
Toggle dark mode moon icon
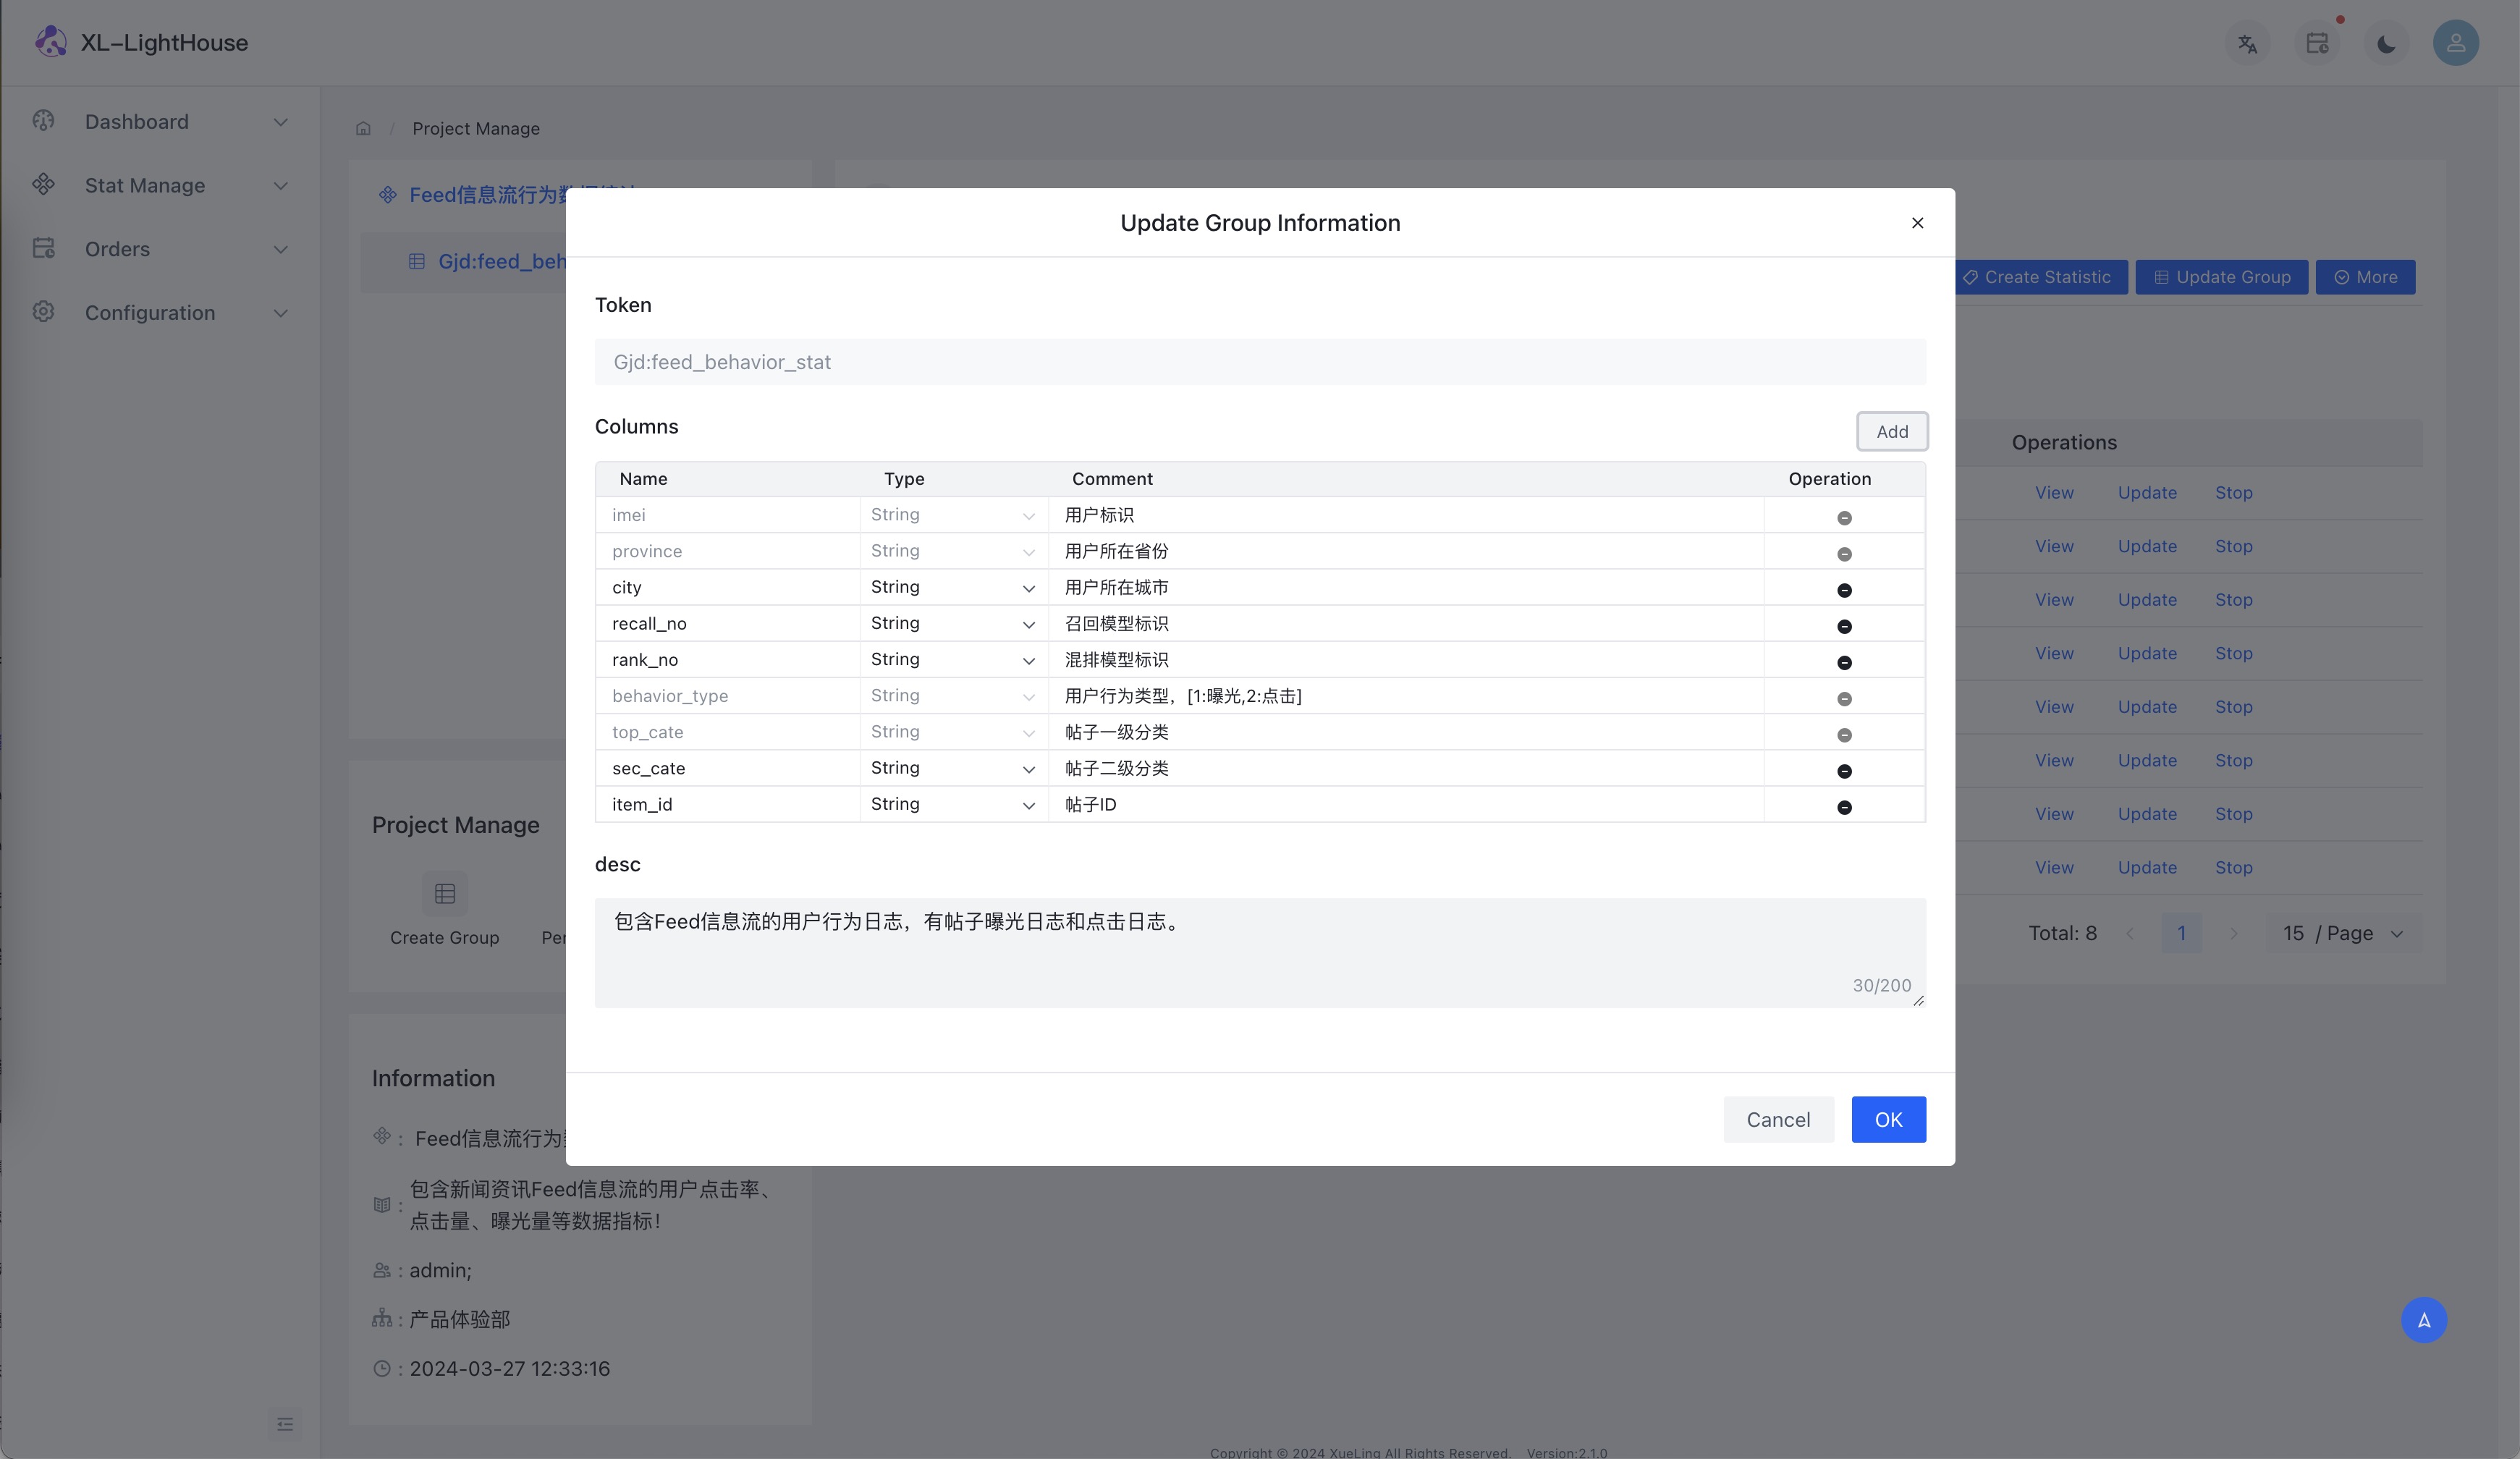tap(2386, 43)
